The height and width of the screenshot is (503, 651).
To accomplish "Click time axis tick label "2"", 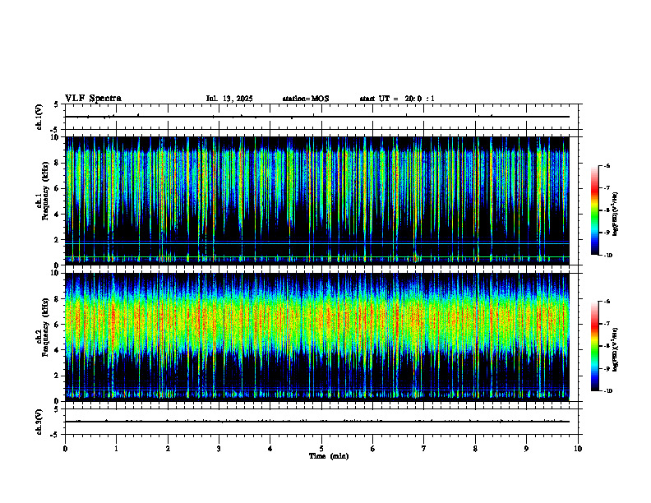I will (168, 449).
